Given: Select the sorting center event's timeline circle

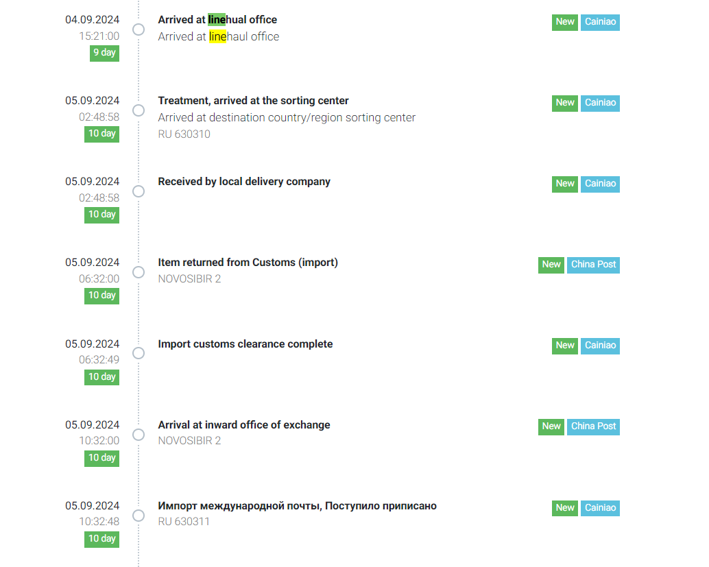Looking at the screenshot, I should click(139, 110).
